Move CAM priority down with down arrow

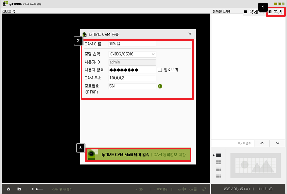pos(277,143)
